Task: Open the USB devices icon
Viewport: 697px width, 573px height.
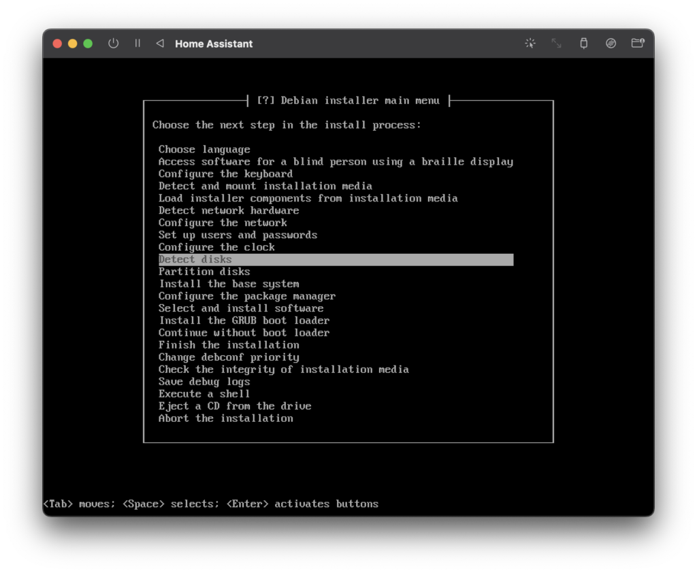Action: [x=583, y=43]
